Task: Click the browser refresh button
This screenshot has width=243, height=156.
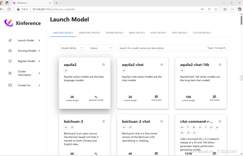Action: point(9,9)
